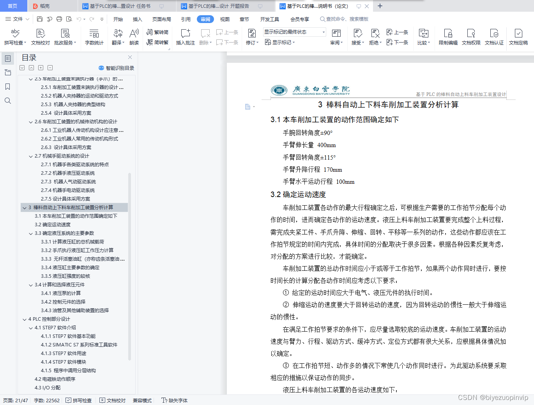Open 字数统计 word count tool

coord(94,37)
